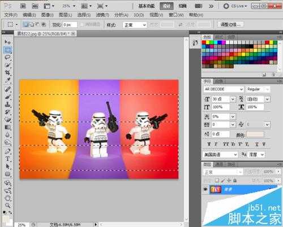Select the Crop tool
This screenshot has height=227, width=283.
click(x=7, y=73)
